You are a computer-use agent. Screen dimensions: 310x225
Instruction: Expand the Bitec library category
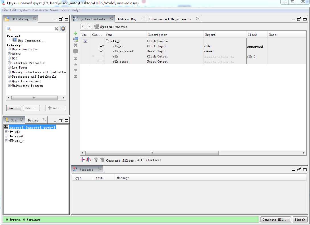coord(9,53)
